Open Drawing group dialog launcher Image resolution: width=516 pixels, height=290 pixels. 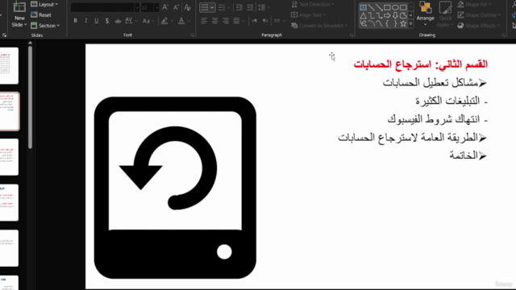pos(503,35)
